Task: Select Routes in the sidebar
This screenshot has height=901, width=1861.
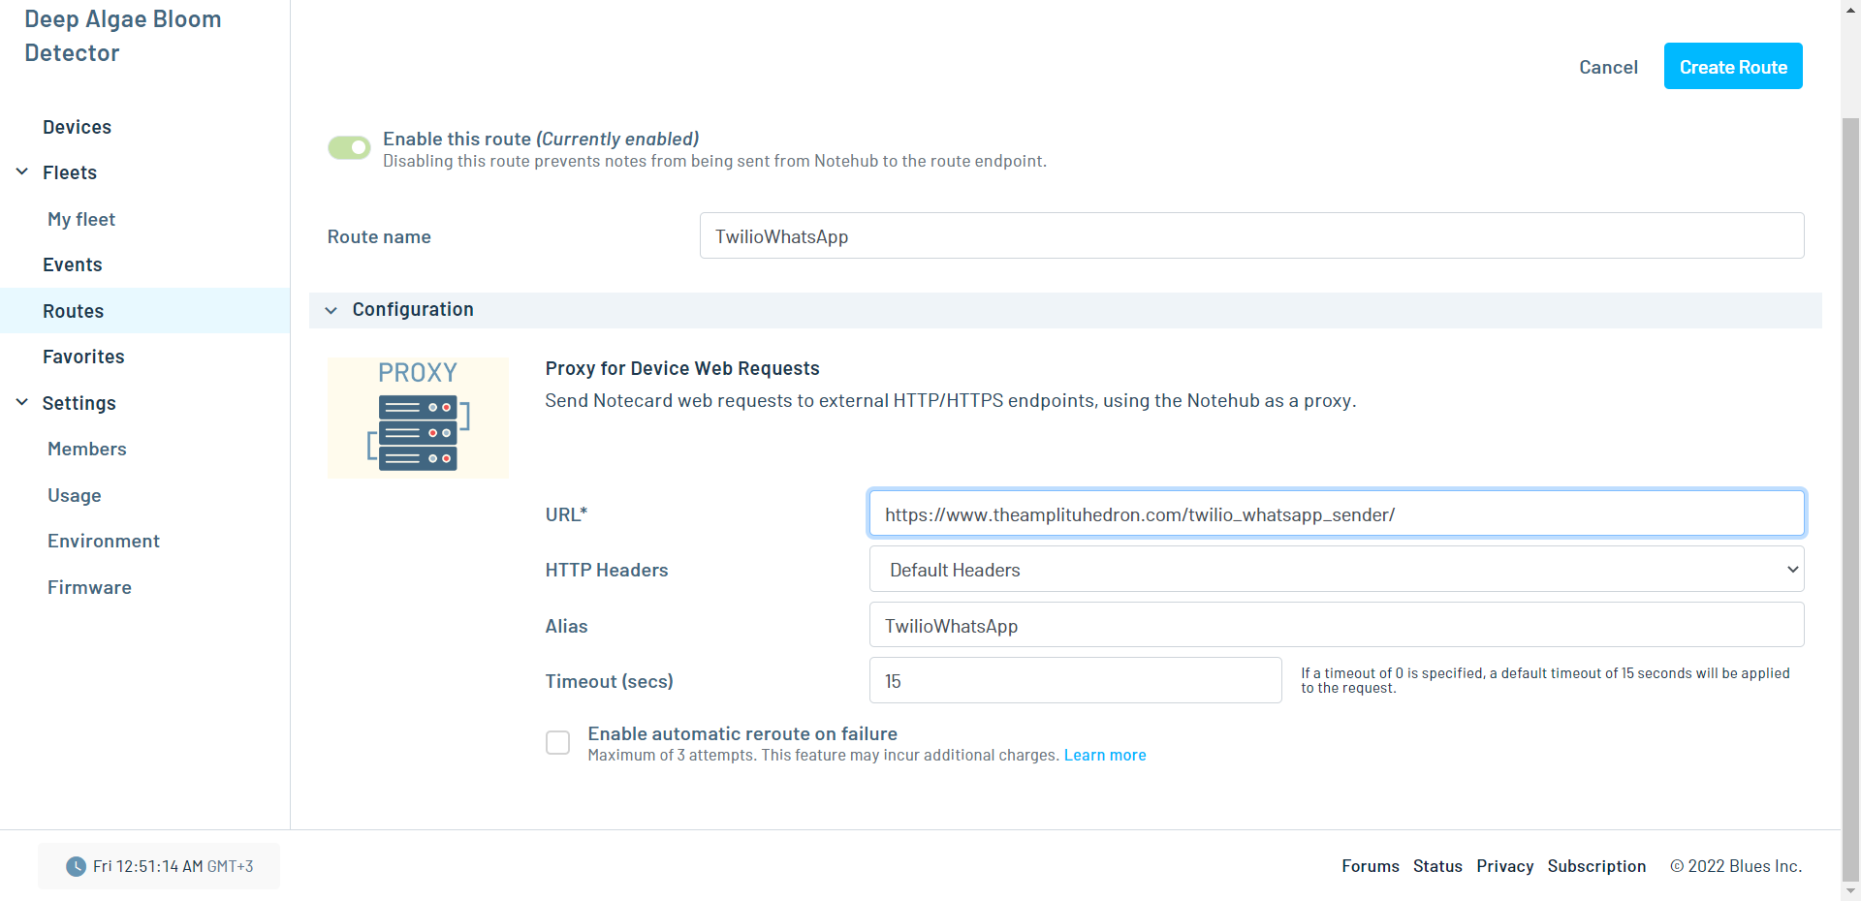Action: coord(73,311)
